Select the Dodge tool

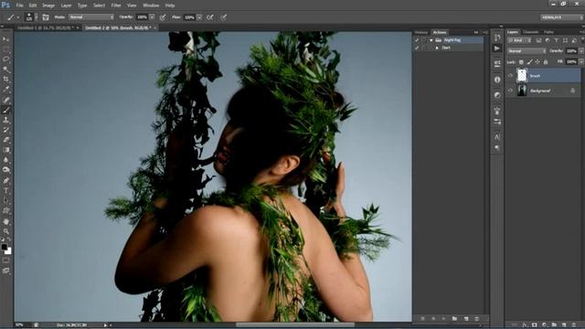[x=6, y=171]
